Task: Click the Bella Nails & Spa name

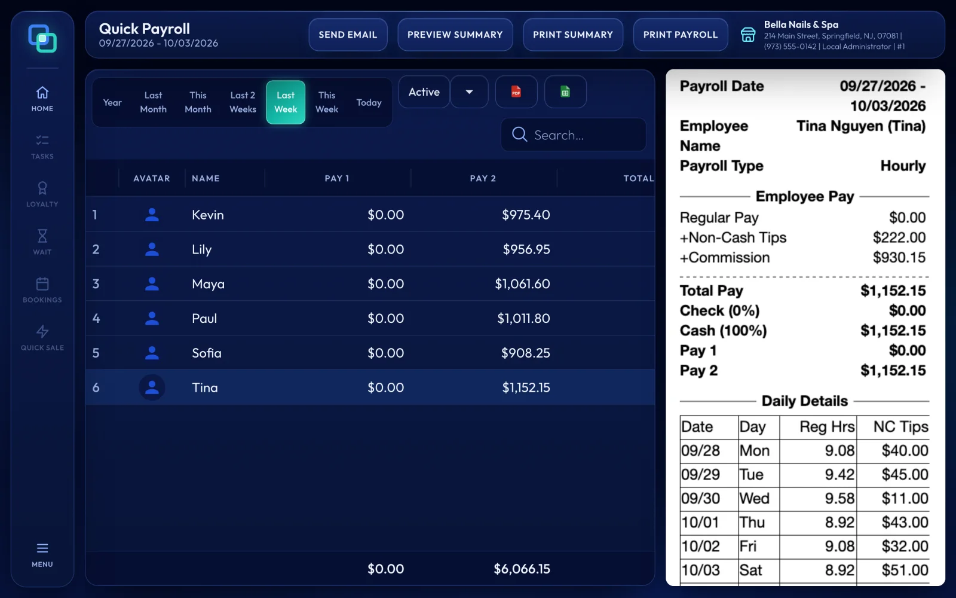Action: coord(801,25)
